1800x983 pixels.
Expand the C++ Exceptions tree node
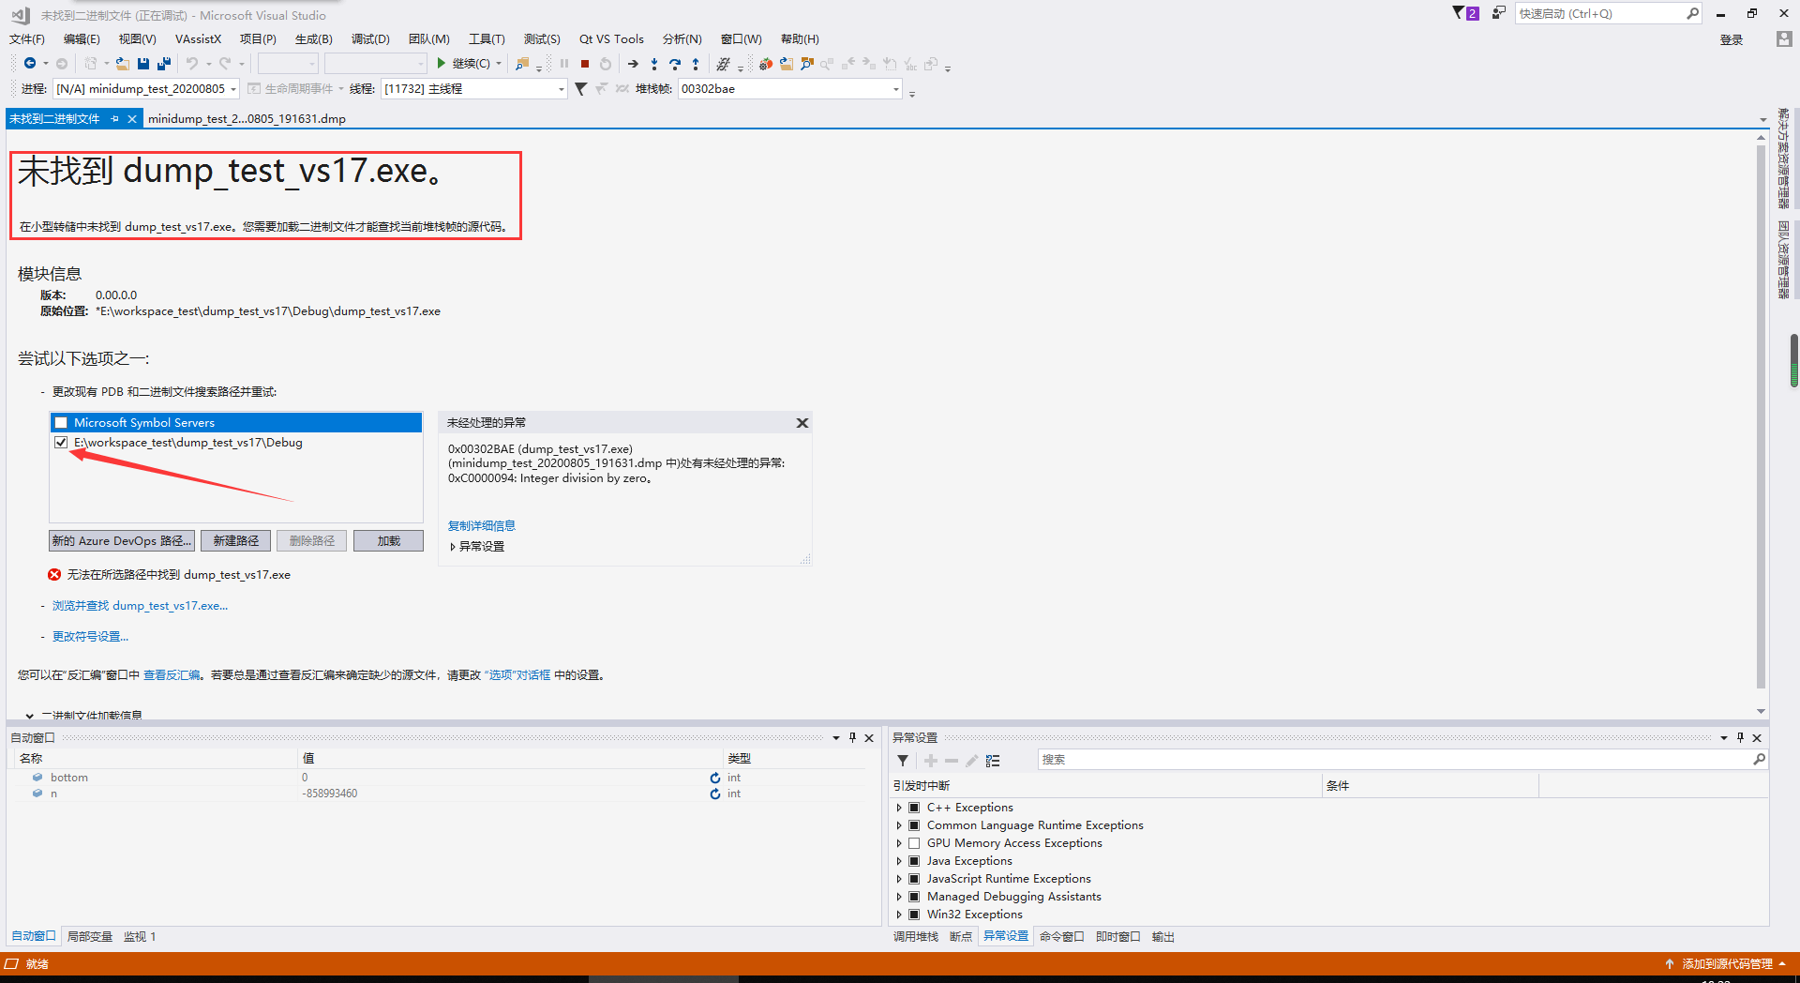pyautogui.click(x=899, y=808)
